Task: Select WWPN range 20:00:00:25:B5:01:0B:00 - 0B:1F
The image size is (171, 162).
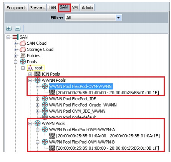Action: 108,148
